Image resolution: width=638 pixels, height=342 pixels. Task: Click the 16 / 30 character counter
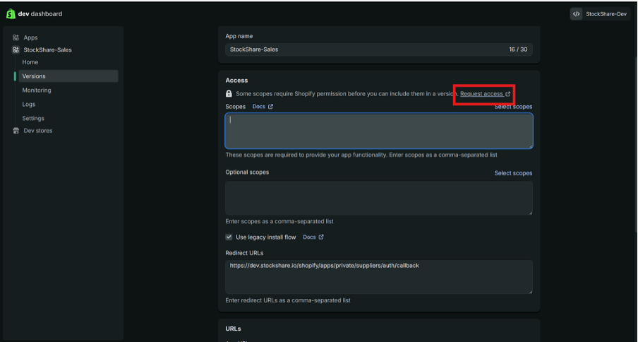tap(518, 49)
